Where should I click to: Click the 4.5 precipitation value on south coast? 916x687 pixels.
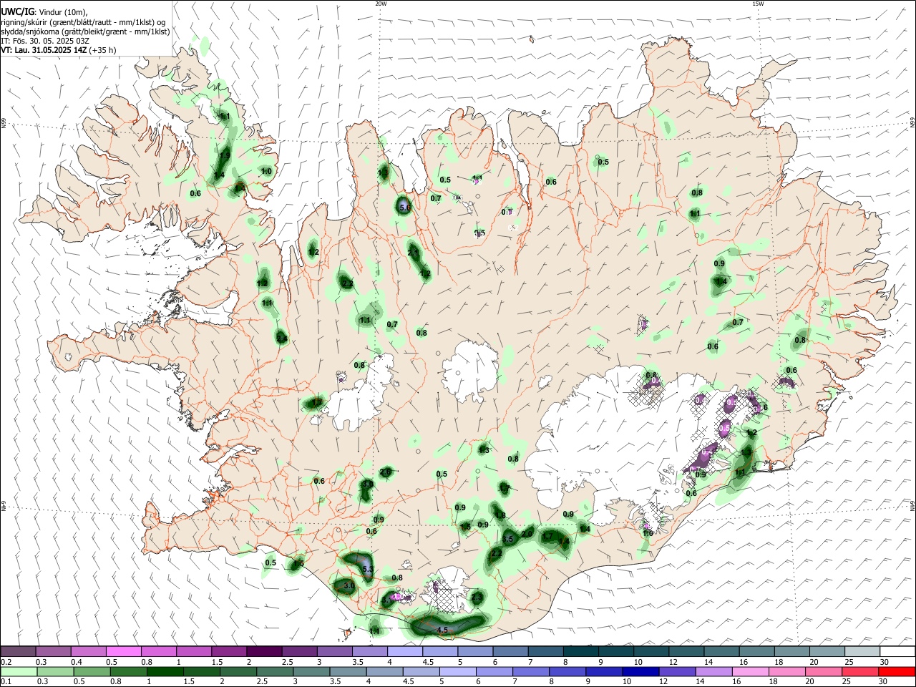coord(442,630)
